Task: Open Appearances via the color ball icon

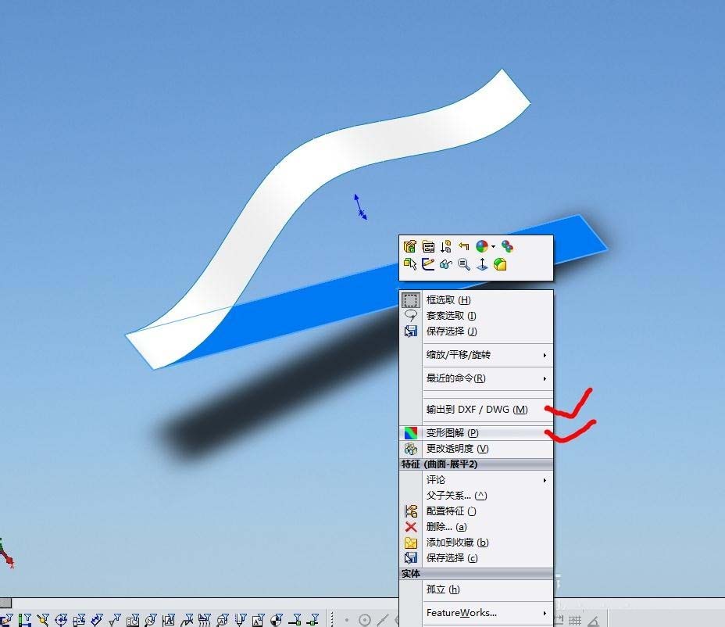Action: point(482,246)
